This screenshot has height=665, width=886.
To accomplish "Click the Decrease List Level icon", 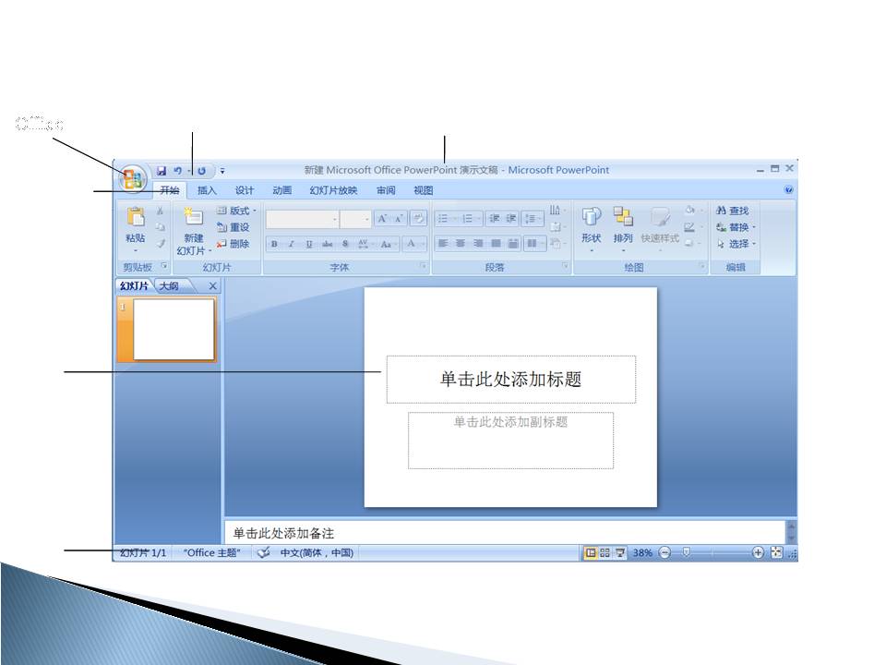I will (x=495, y=218).
